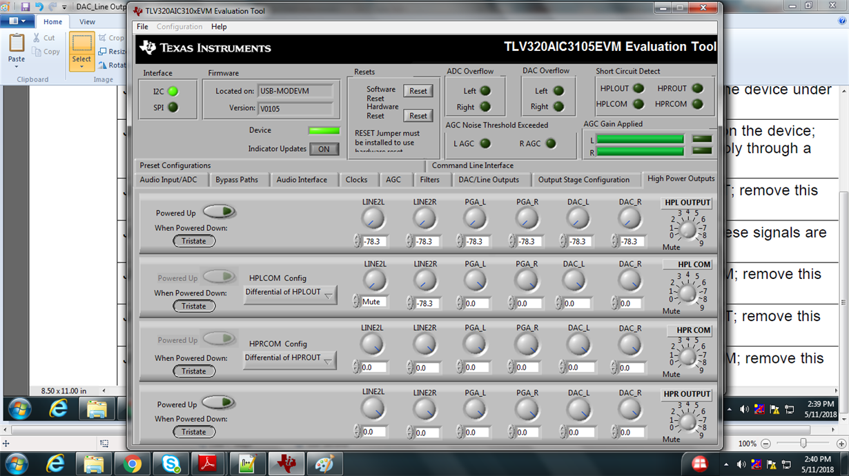Click the I2C interface indicator
Screen dimensions: 849x476
(173, 91)
